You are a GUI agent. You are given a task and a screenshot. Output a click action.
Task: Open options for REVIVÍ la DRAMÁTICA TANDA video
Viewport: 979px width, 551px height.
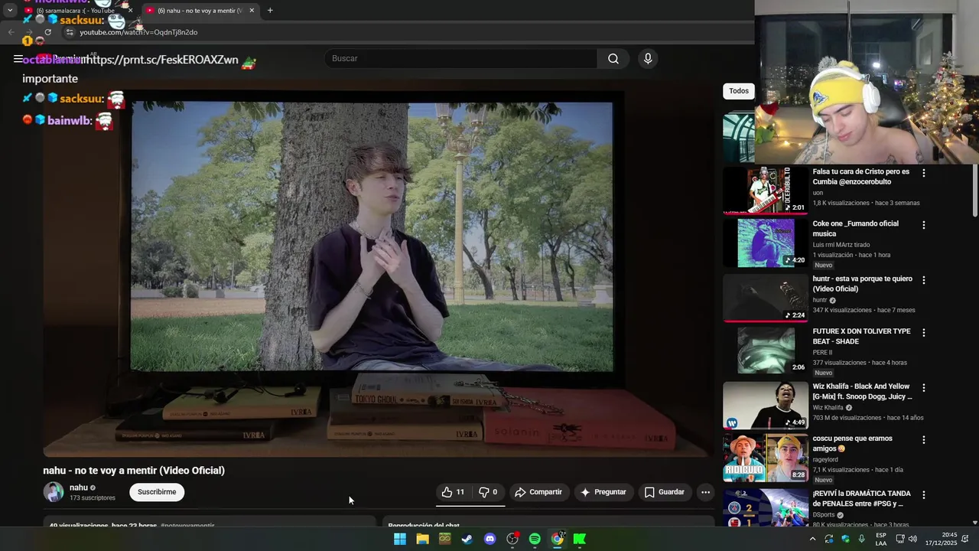point(924,494)
